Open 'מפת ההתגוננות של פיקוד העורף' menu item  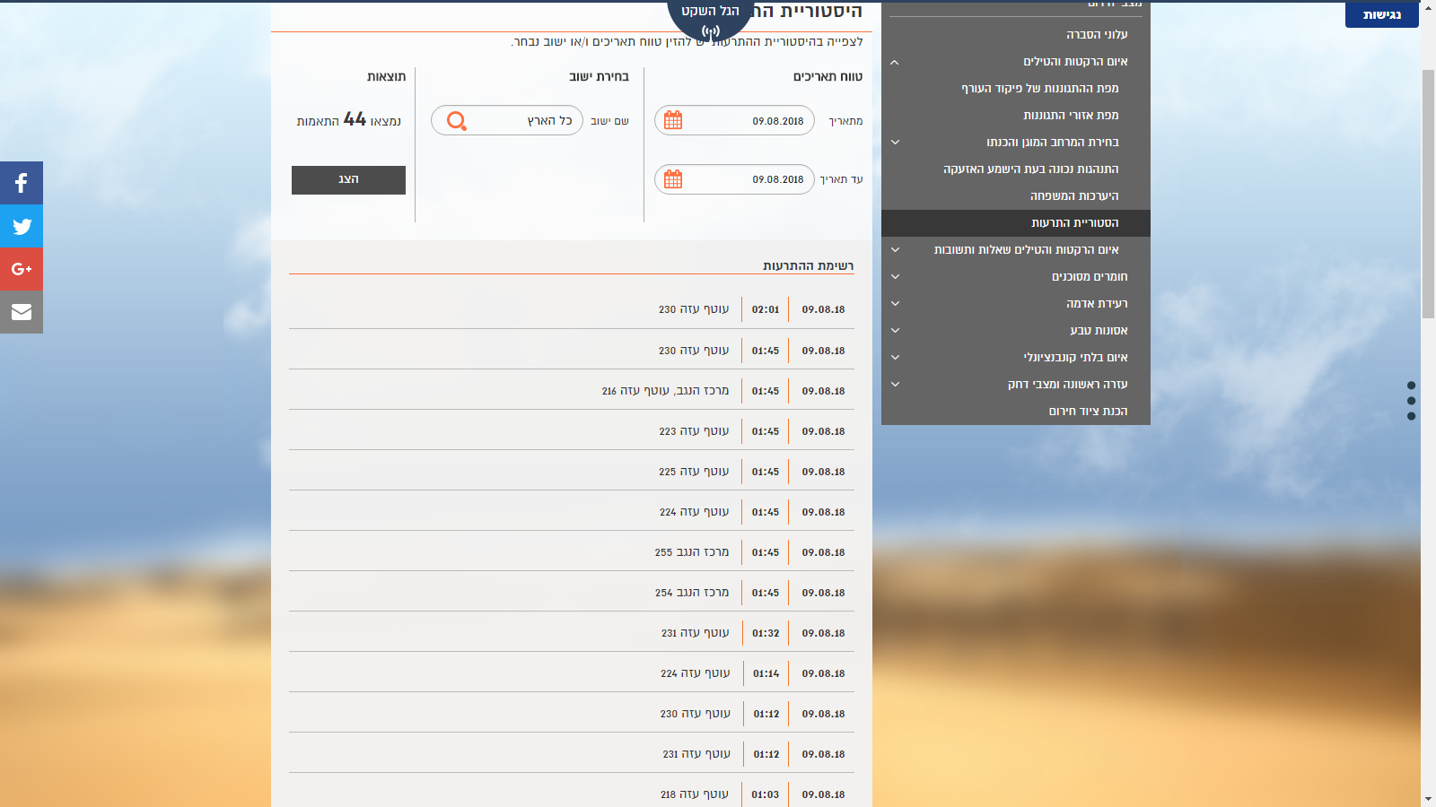(1040, 89)
